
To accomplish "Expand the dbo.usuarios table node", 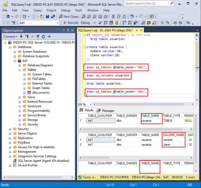I will click(x=24, y=93).
